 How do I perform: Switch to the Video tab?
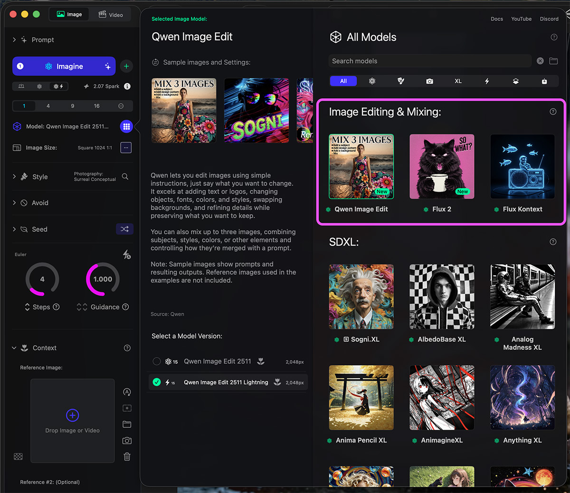(x=111, y=15)
